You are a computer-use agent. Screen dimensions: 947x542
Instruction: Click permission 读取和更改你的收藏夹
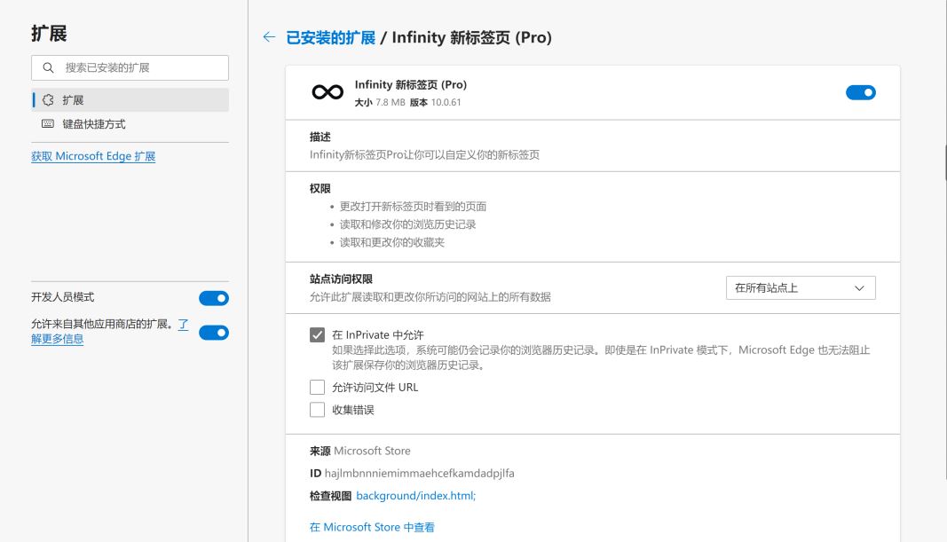[392, 243]
